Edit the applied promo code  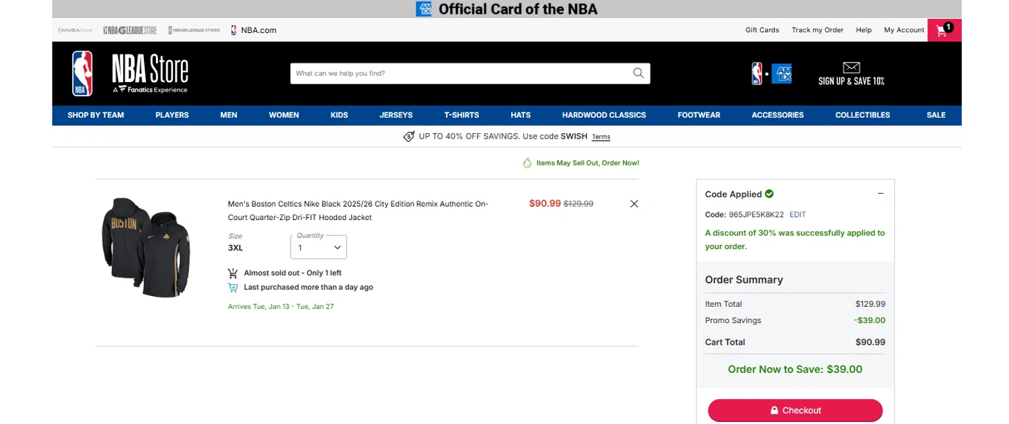click(x=797, y=215)
